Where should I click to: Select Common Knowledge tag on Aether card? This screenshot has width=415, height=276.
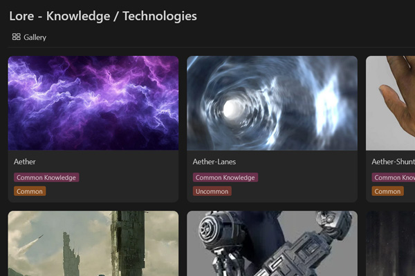[46, 177]
